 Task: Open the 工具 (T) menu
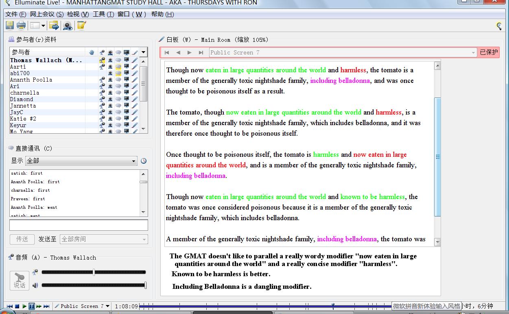[103, 14]
